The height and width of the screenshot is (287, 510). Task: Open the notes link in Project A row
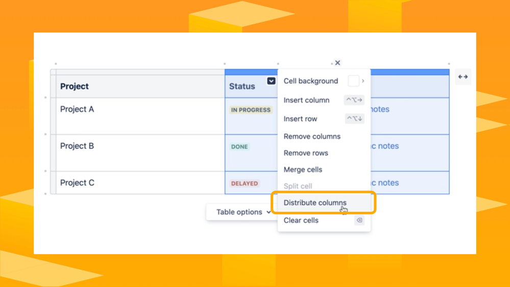tap(380, 109)
